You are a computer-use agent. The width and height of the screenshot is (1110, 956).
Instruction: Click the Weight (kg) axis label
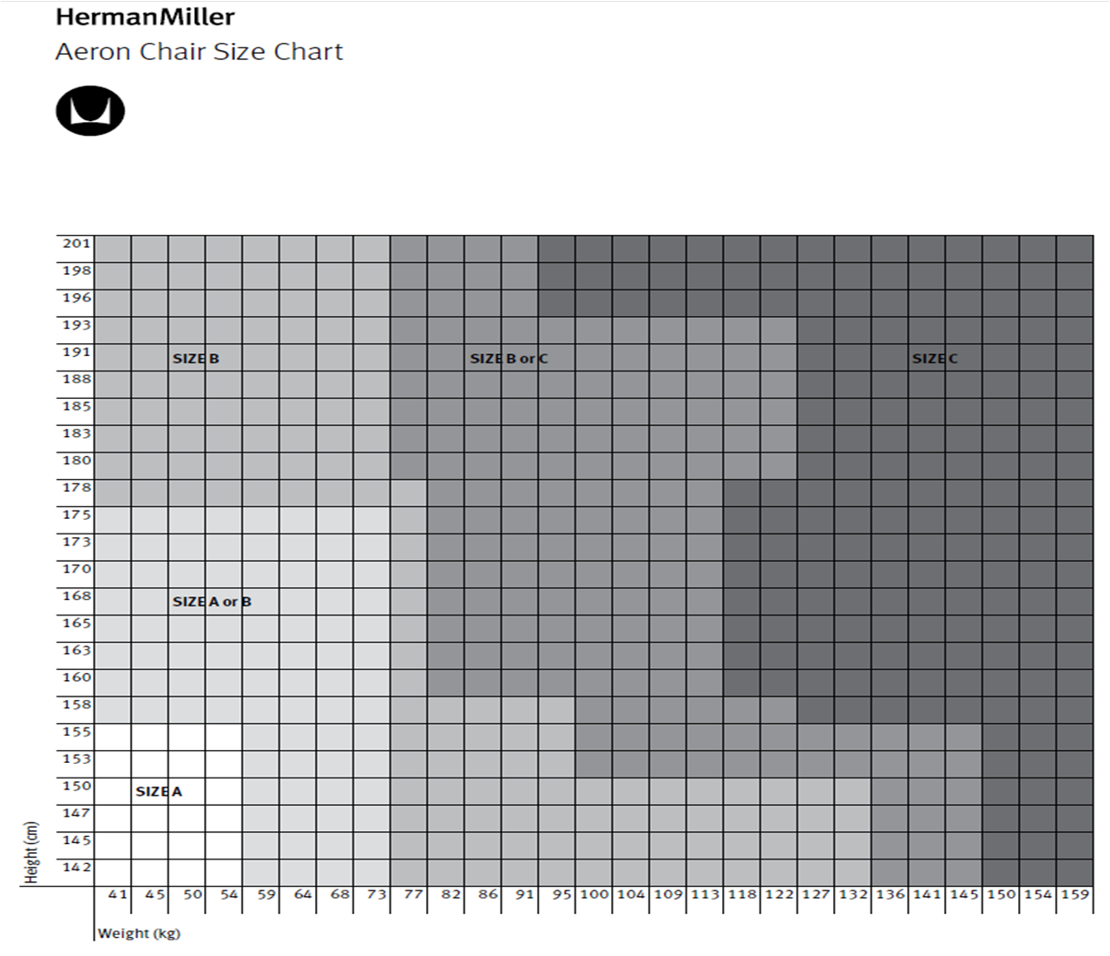point(138,933)
